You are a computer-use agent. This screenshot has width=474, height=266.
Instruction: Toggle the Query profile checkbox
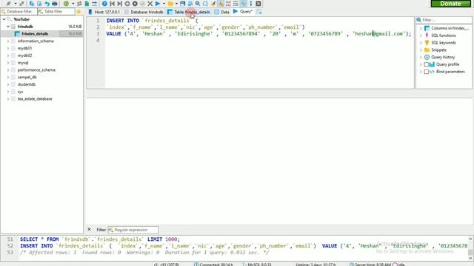click(x=427, y=64)
